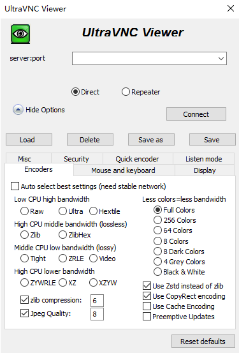The width and height of the screenshot is (239, 353).
Task: Choose the 256 Colors option
Action: click(157, 220)
